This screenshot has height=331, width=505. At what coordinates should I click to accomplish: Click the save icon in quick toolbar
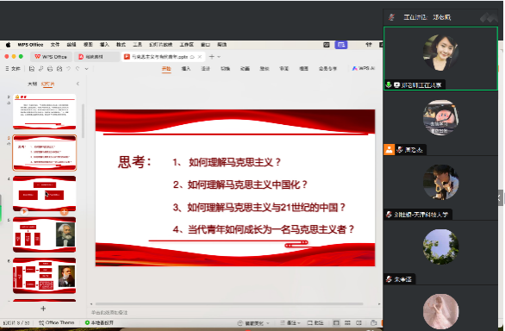coord(32,69)
